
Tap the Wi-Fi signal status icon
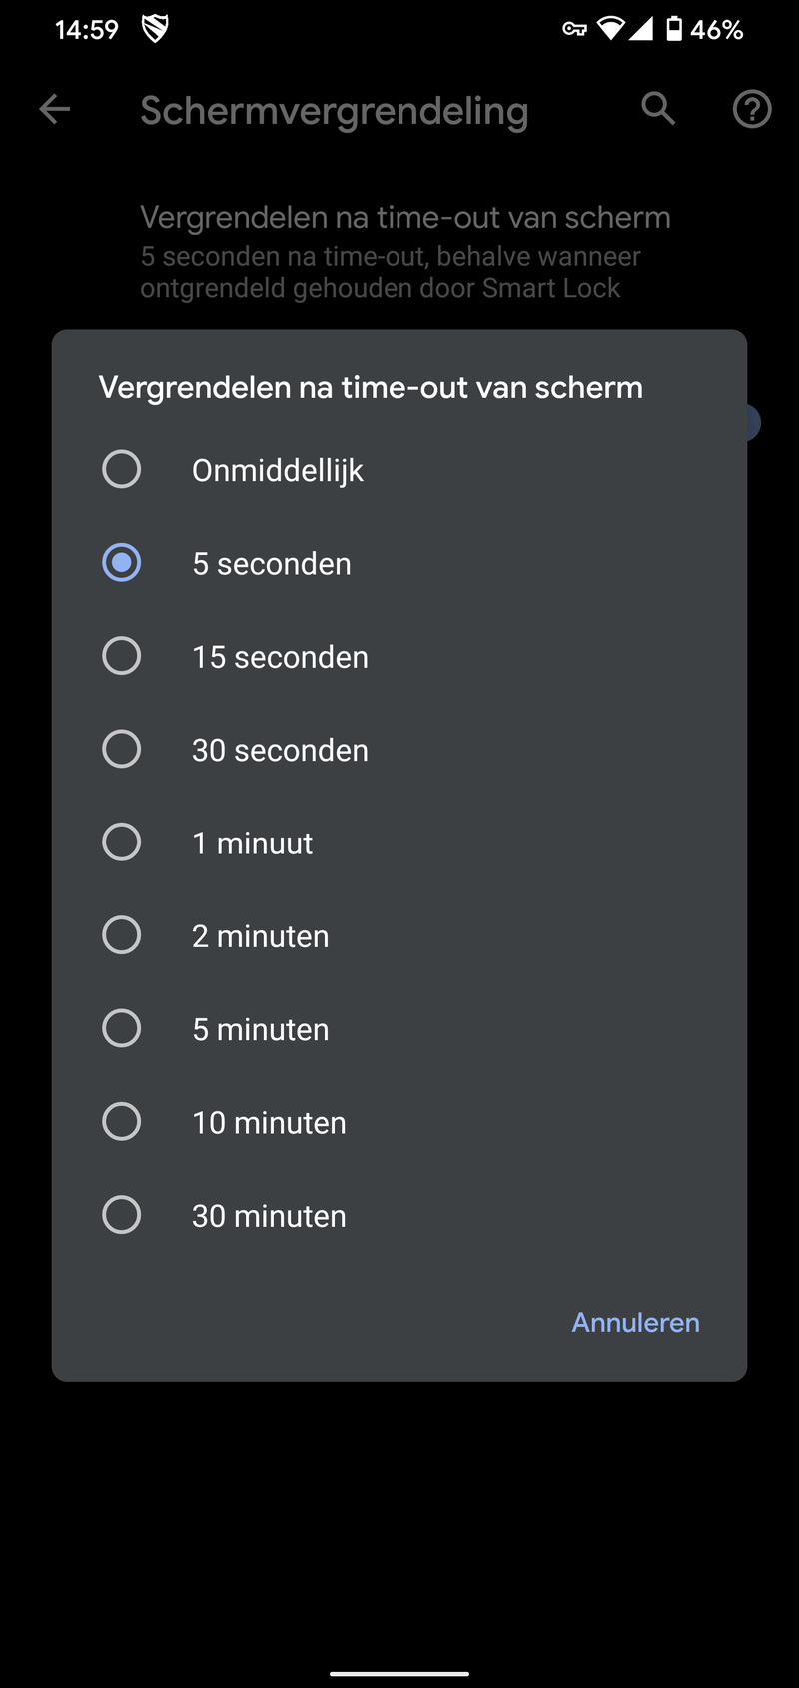[609, 29]
